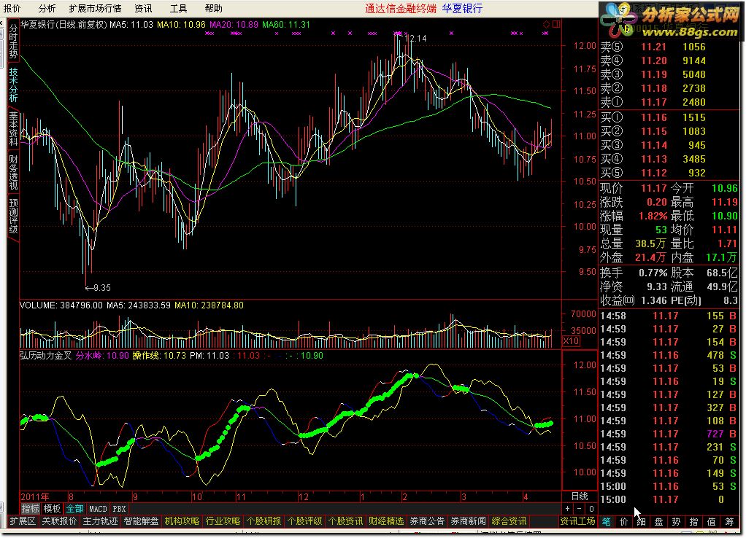Click the 券商新闻 button
Screen dimensions: 746x538
point(468,521)
